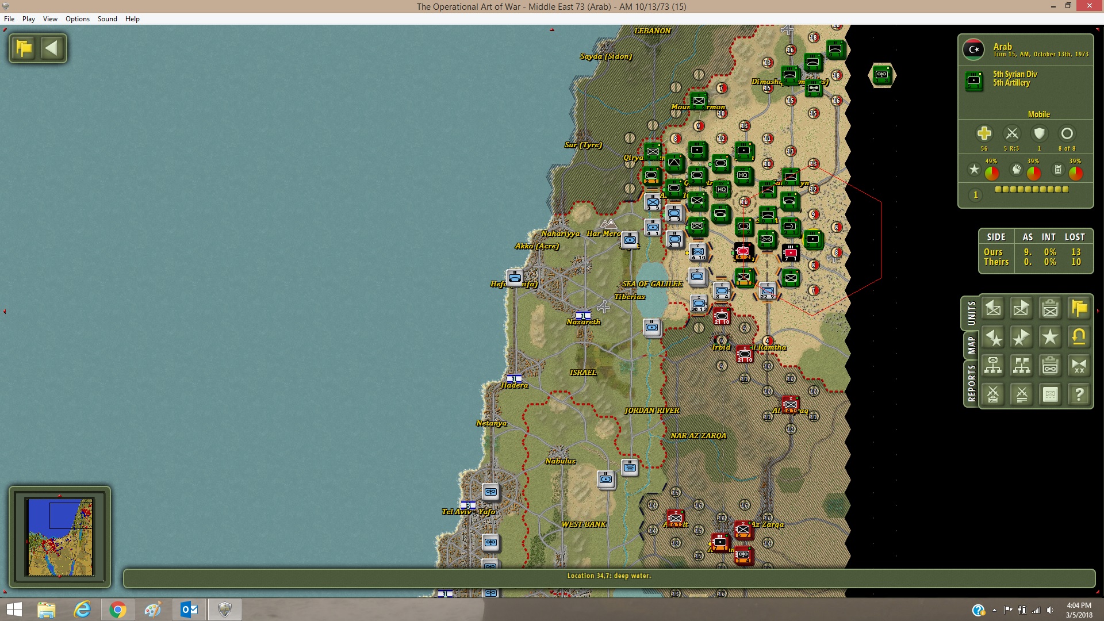
Task: Open the Options menu
Action: point(78,19)
